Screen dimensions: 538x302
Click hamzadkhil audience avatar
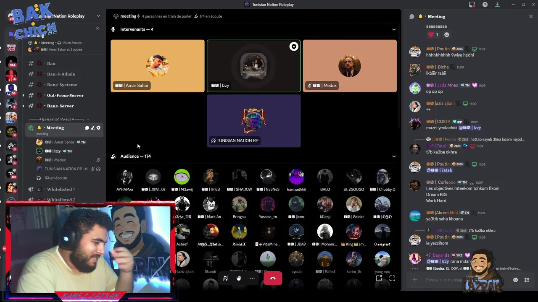[x=296, y=177]
